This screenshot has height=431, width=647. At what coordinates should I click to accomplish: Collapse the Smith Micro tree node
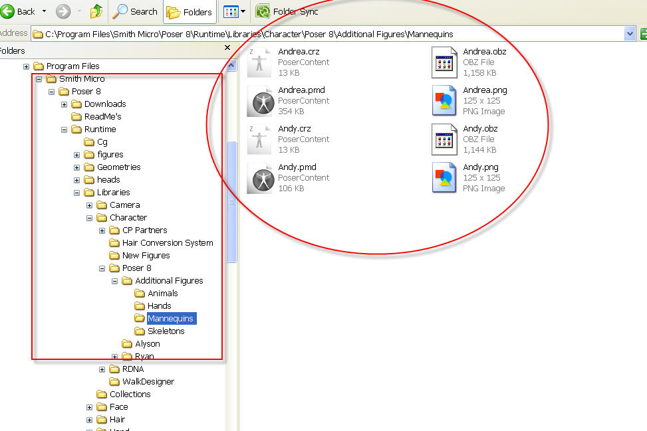point(39,79)
